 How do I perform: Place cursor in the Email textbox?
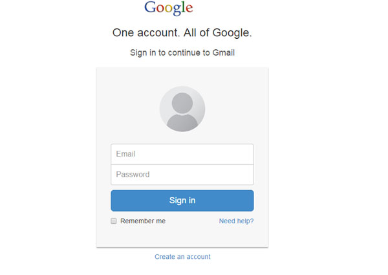(x=182, y=154)
